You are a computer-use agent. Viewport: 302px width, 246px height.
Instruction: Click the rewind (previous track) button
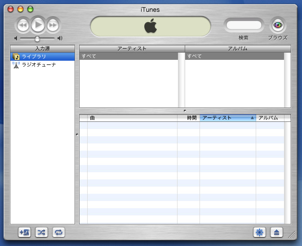click(x=23, y=25)
